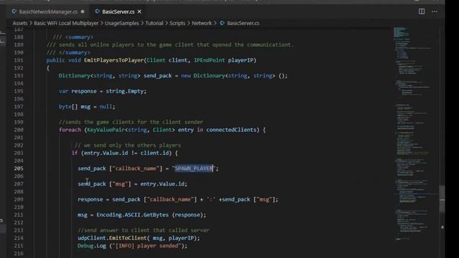Open the UsageSamples breadcrumb
The image size is (459, 258).
point(122,23)
